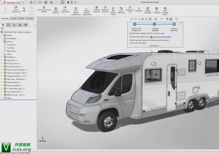This screenshot has width=219, height=154.
Task: Select the Mate tool
Action: pyautogui.click(x=24, y=10)
